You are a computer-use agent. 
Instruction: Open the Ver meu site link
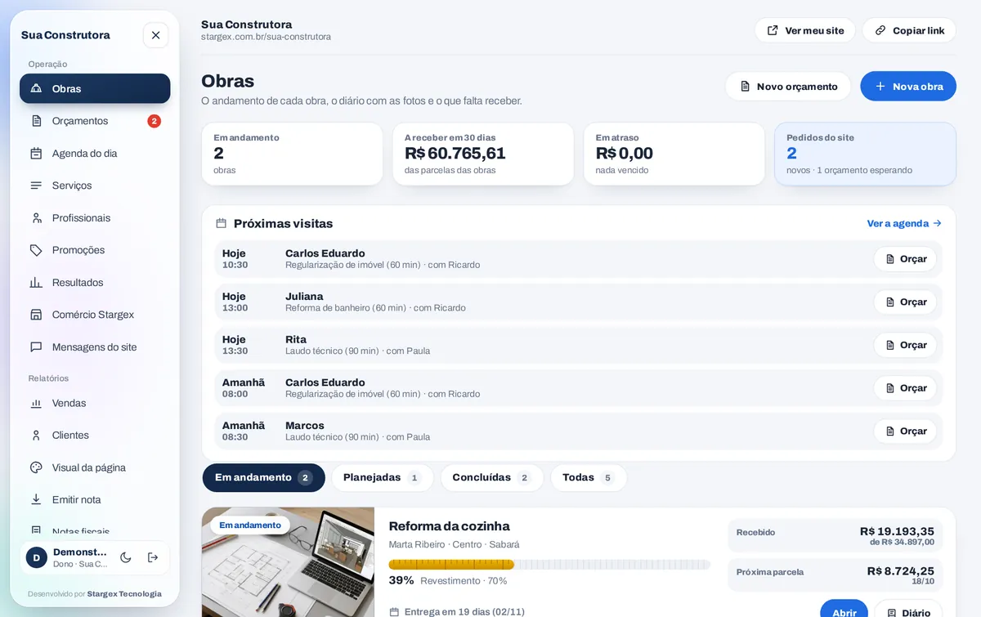pos(804,30)
